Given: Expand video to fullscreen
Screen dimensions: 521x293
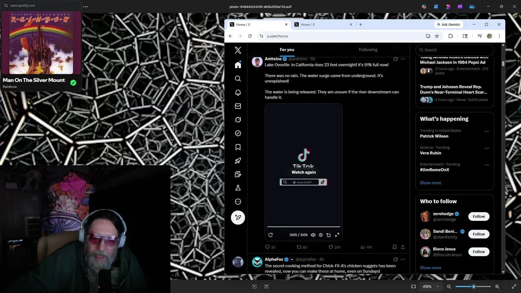Looking at the screenshot, I should [337, 235].
